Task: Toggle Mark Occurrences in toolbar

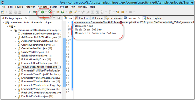Action: point(88,12)
